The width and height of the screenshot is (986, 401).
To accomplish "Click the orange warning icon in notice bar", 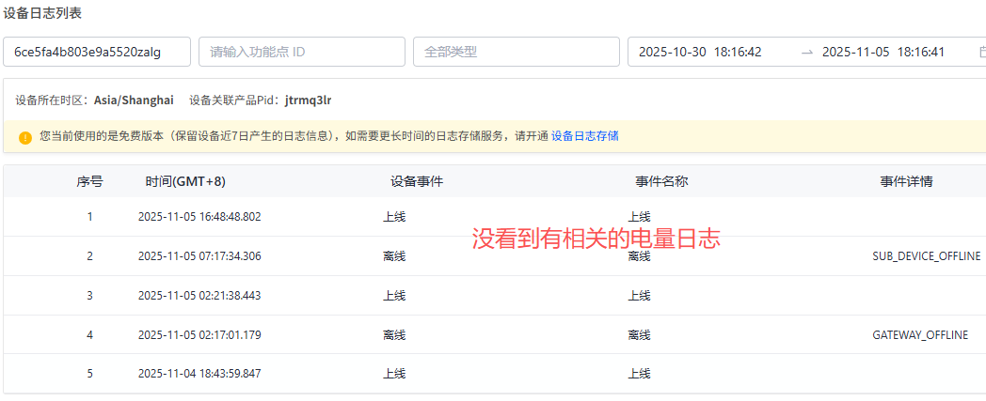I will pyautogui.click(x=25, y=137).
